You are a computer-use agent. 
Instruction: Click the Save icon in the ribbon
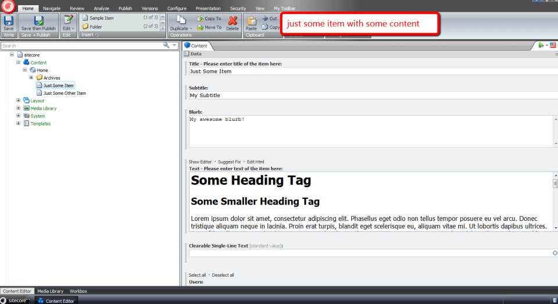click(9, 20)
